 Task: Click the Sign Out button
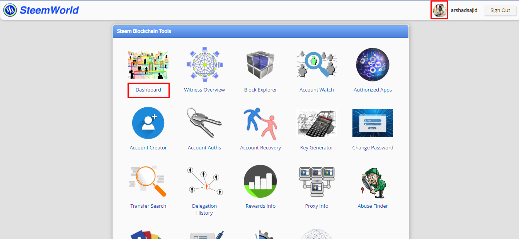[500, 10]
